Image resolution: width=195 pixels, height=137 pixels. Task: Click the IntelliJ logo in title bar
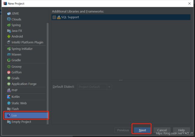[x=5, y=4]
